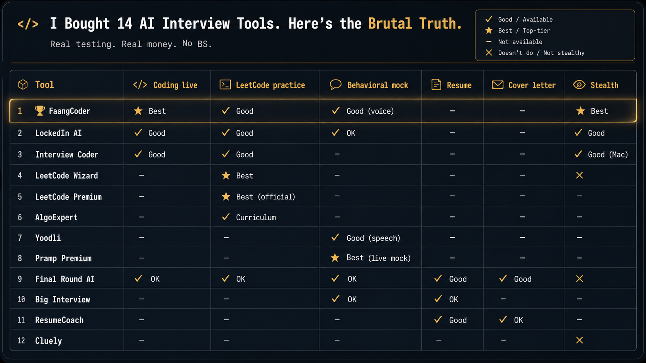The height and width of the screenshot is (363, 646).
Task: Select the ResumeCoach row name
Action: point(59,320)
